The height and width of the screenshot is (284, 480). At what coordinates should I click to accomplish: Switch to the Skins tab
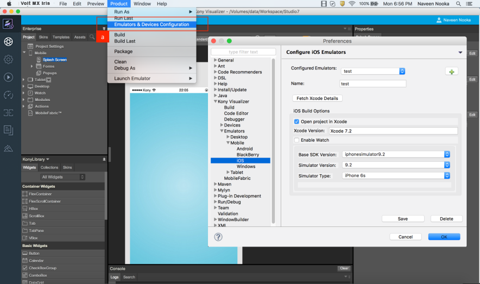(43, 37)
